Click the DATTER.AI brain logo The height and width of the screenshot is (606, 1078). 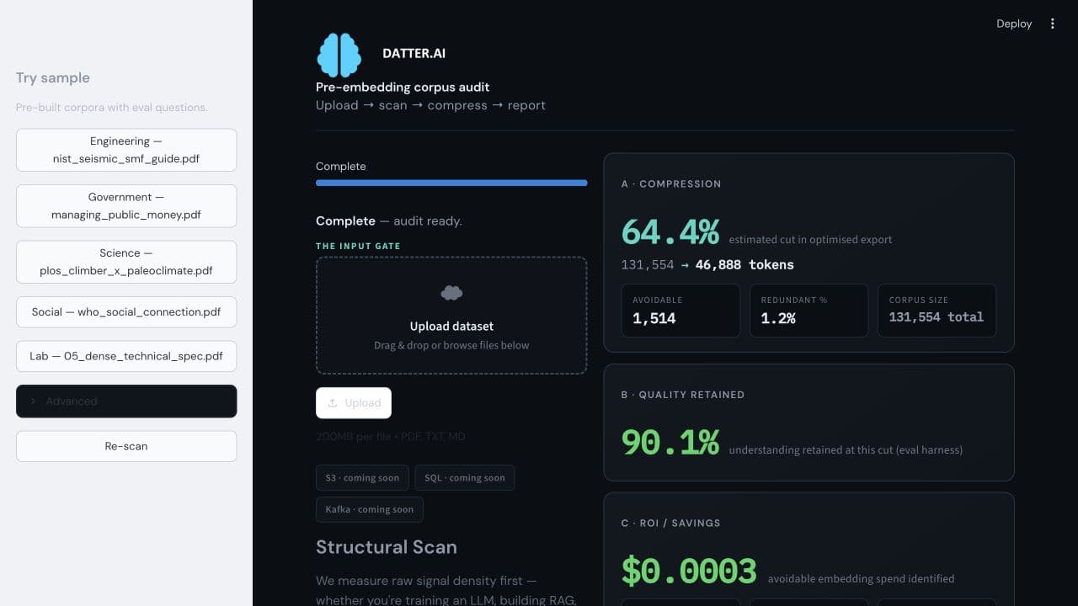tap(339, 55)
